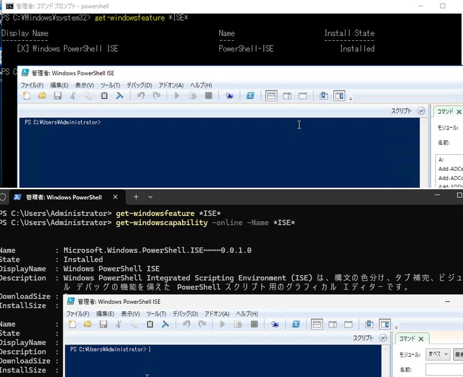Click Save icon in lower ISE window toolbar

pyautogui.click(x=103, y=325)
